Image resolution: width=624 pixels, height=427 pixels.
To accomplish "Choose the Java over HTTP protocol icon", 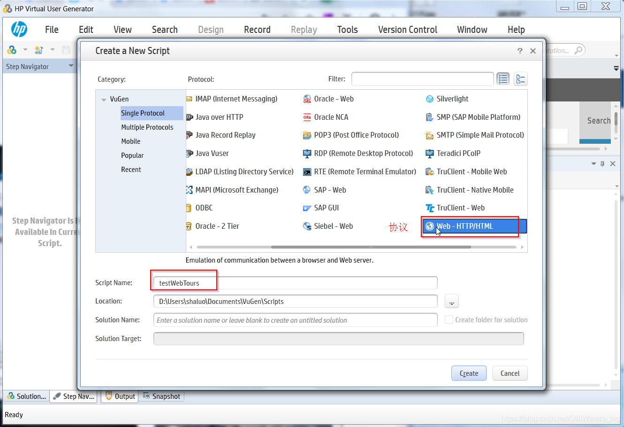I will click(190, 117).
